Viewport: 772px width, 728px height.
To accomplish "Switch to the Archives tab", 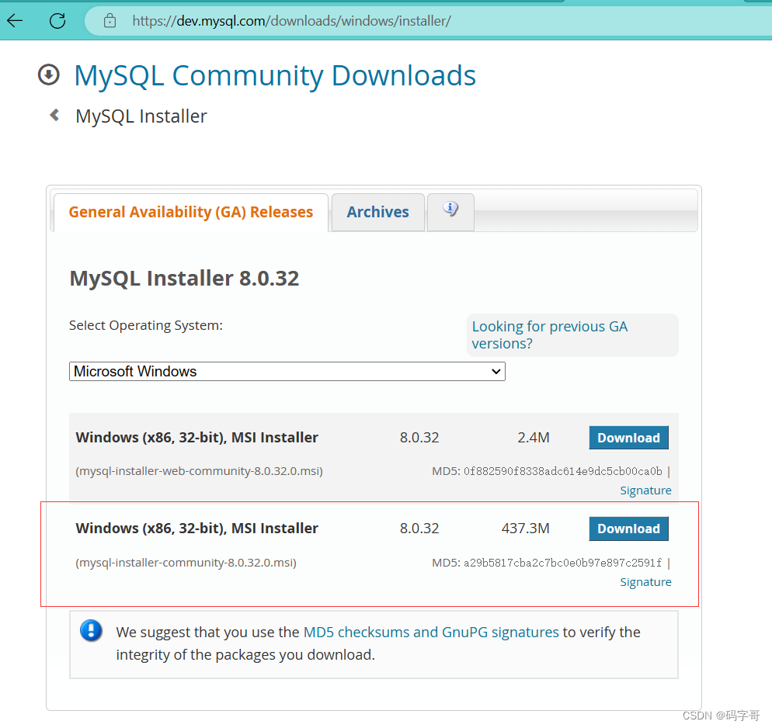I will click(x=377, y=212).
